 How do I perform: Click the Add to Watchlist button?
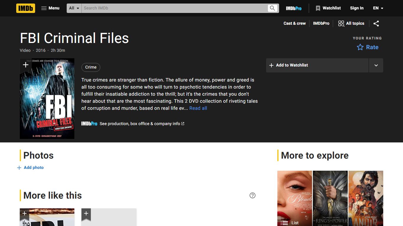pos(317,65)
